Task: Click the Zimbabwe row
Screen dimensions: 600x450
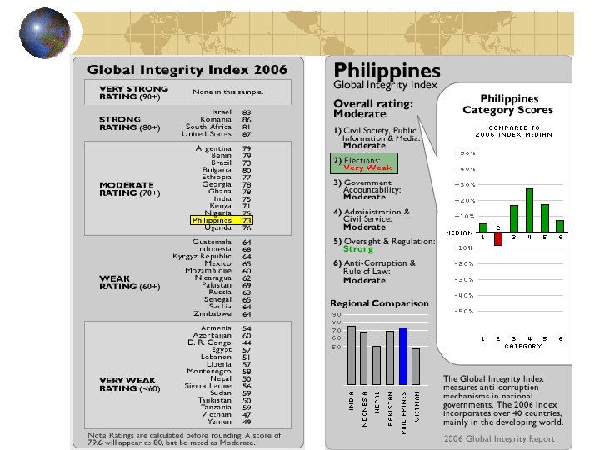Action: click(222, 314)
